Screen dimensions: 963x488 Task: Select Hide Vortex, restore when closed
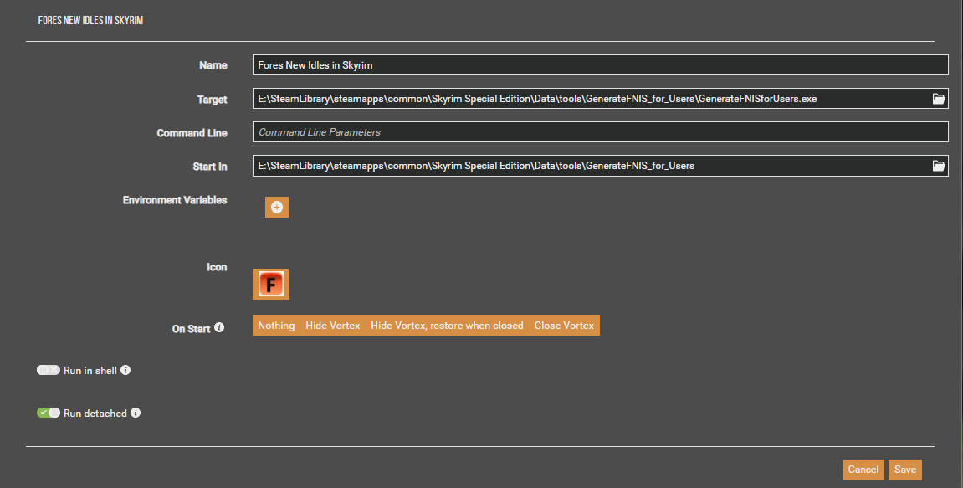click(x=447, y=326)
